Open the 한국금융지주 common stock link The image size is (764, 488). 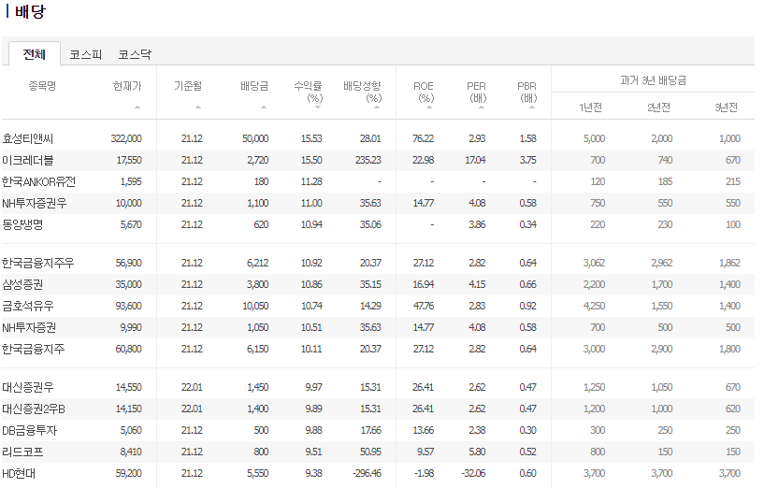pyautogui.click(x=33, y=349)
